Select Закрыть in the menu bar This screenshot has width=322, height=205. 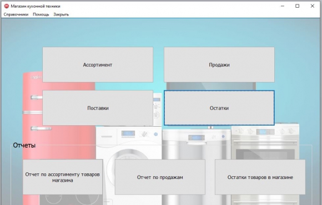coord(61,14)
